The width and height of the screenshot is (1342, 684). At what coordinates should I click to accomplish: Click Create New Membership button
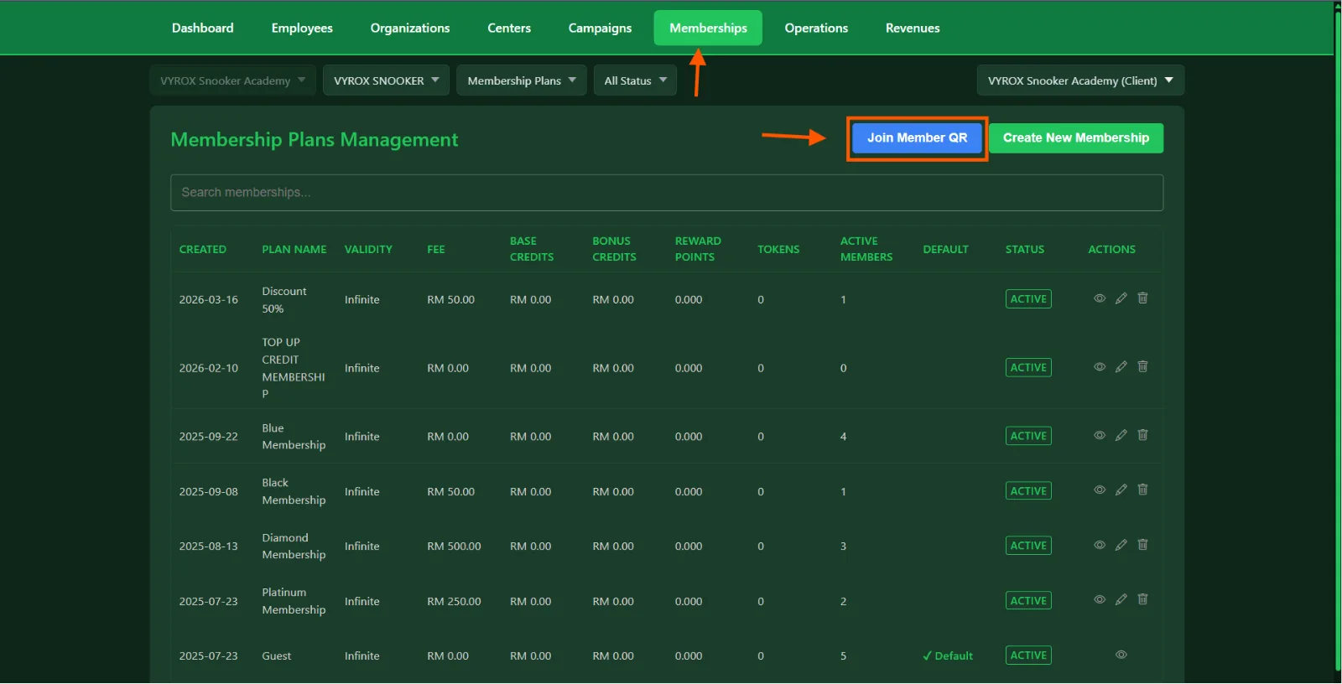point(1076,138)
